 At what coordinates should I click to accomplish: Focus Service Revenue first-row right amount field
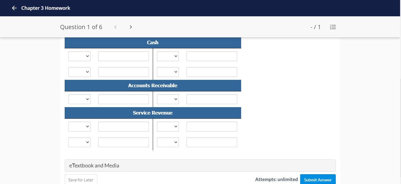click(212, 127)
